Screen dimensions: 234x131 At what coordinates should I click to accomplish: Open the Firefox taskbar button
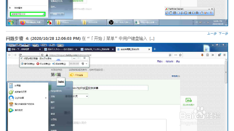(x=31, y=22)
